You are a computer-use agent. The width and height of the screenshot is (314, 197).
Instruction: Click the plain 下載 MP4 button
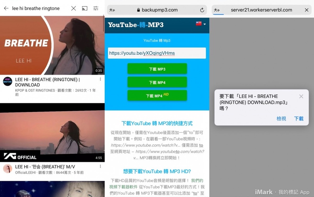click(157, 82)
